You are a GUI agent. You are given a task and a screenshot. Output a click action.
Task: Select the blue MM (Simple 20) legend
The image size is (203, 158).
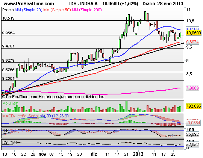(x=29, y=10)
